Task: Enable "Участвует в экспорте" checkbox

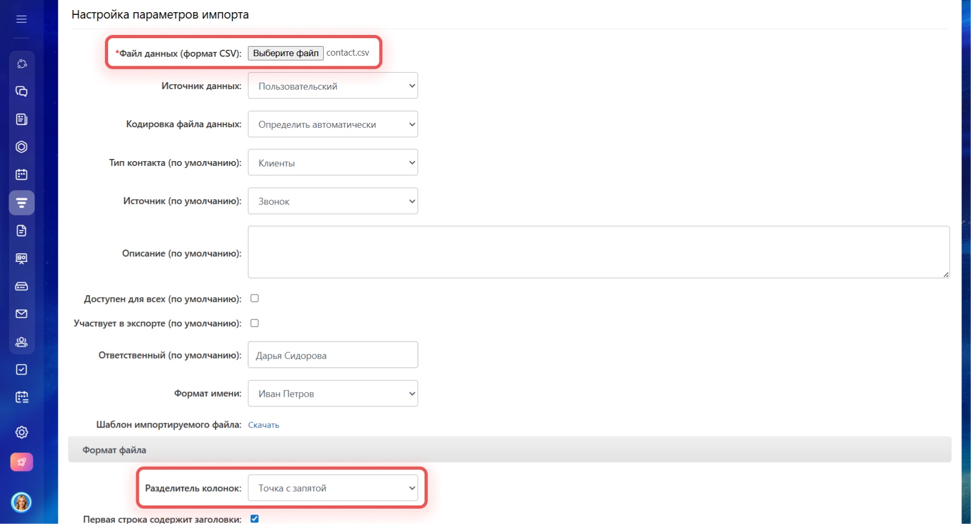Action: (x=254, y=323)
